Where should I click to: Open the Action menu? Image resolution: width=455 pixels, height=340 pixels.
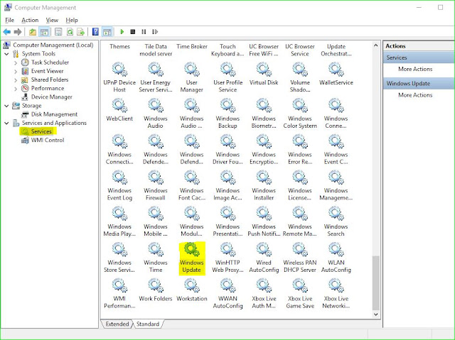(30, 21)
